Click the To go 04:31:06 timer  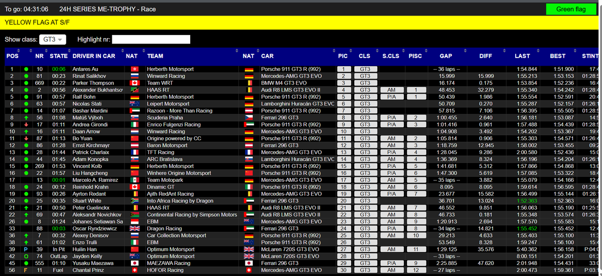coord(27,9)
